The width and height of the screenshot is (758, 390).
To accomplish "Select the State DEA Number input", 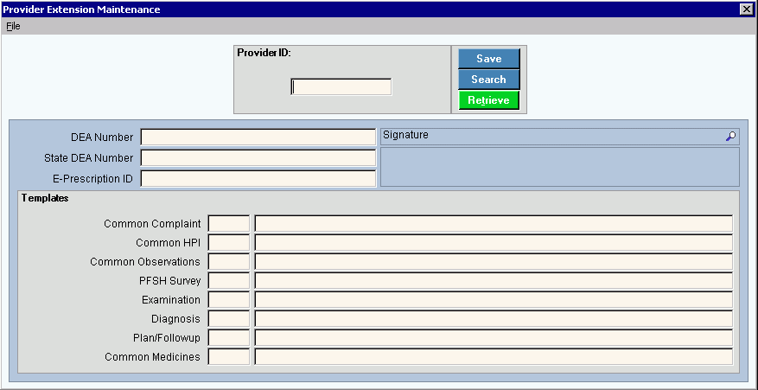I will (x=258, y=158).
